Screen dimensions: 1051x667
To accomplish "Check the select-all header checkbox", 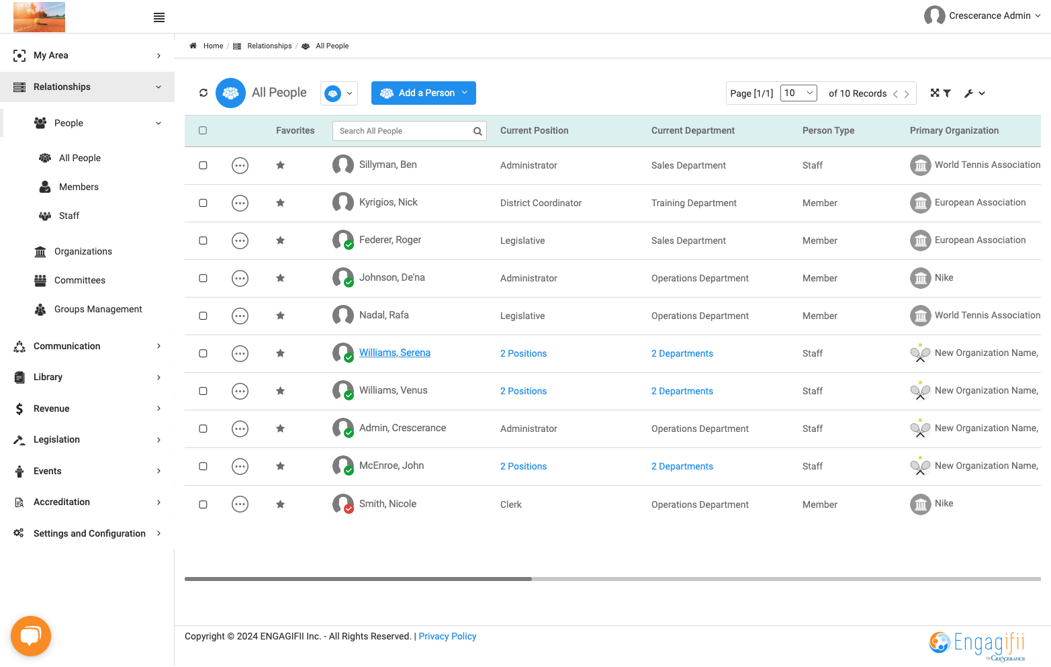I will point(203,131).
